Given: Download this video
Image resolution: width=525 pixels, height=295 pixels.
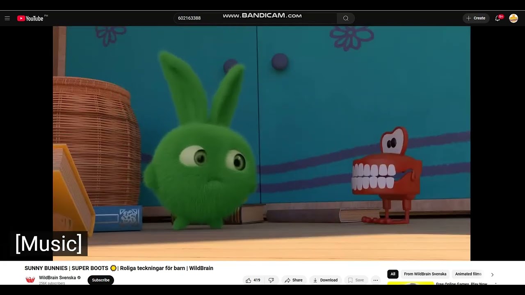Looking at the screenshot, I should (325, 280).
